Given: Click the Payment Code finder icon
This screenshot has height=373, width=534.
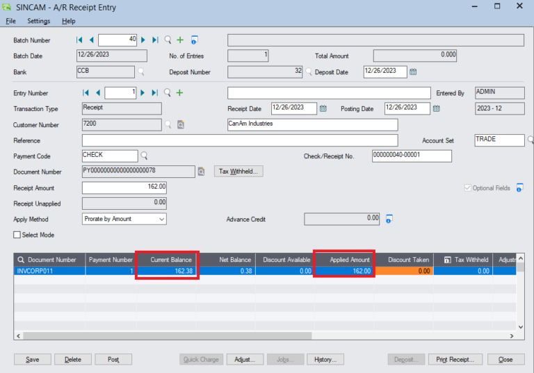Looking at the screenshot, I should [145, 156].
